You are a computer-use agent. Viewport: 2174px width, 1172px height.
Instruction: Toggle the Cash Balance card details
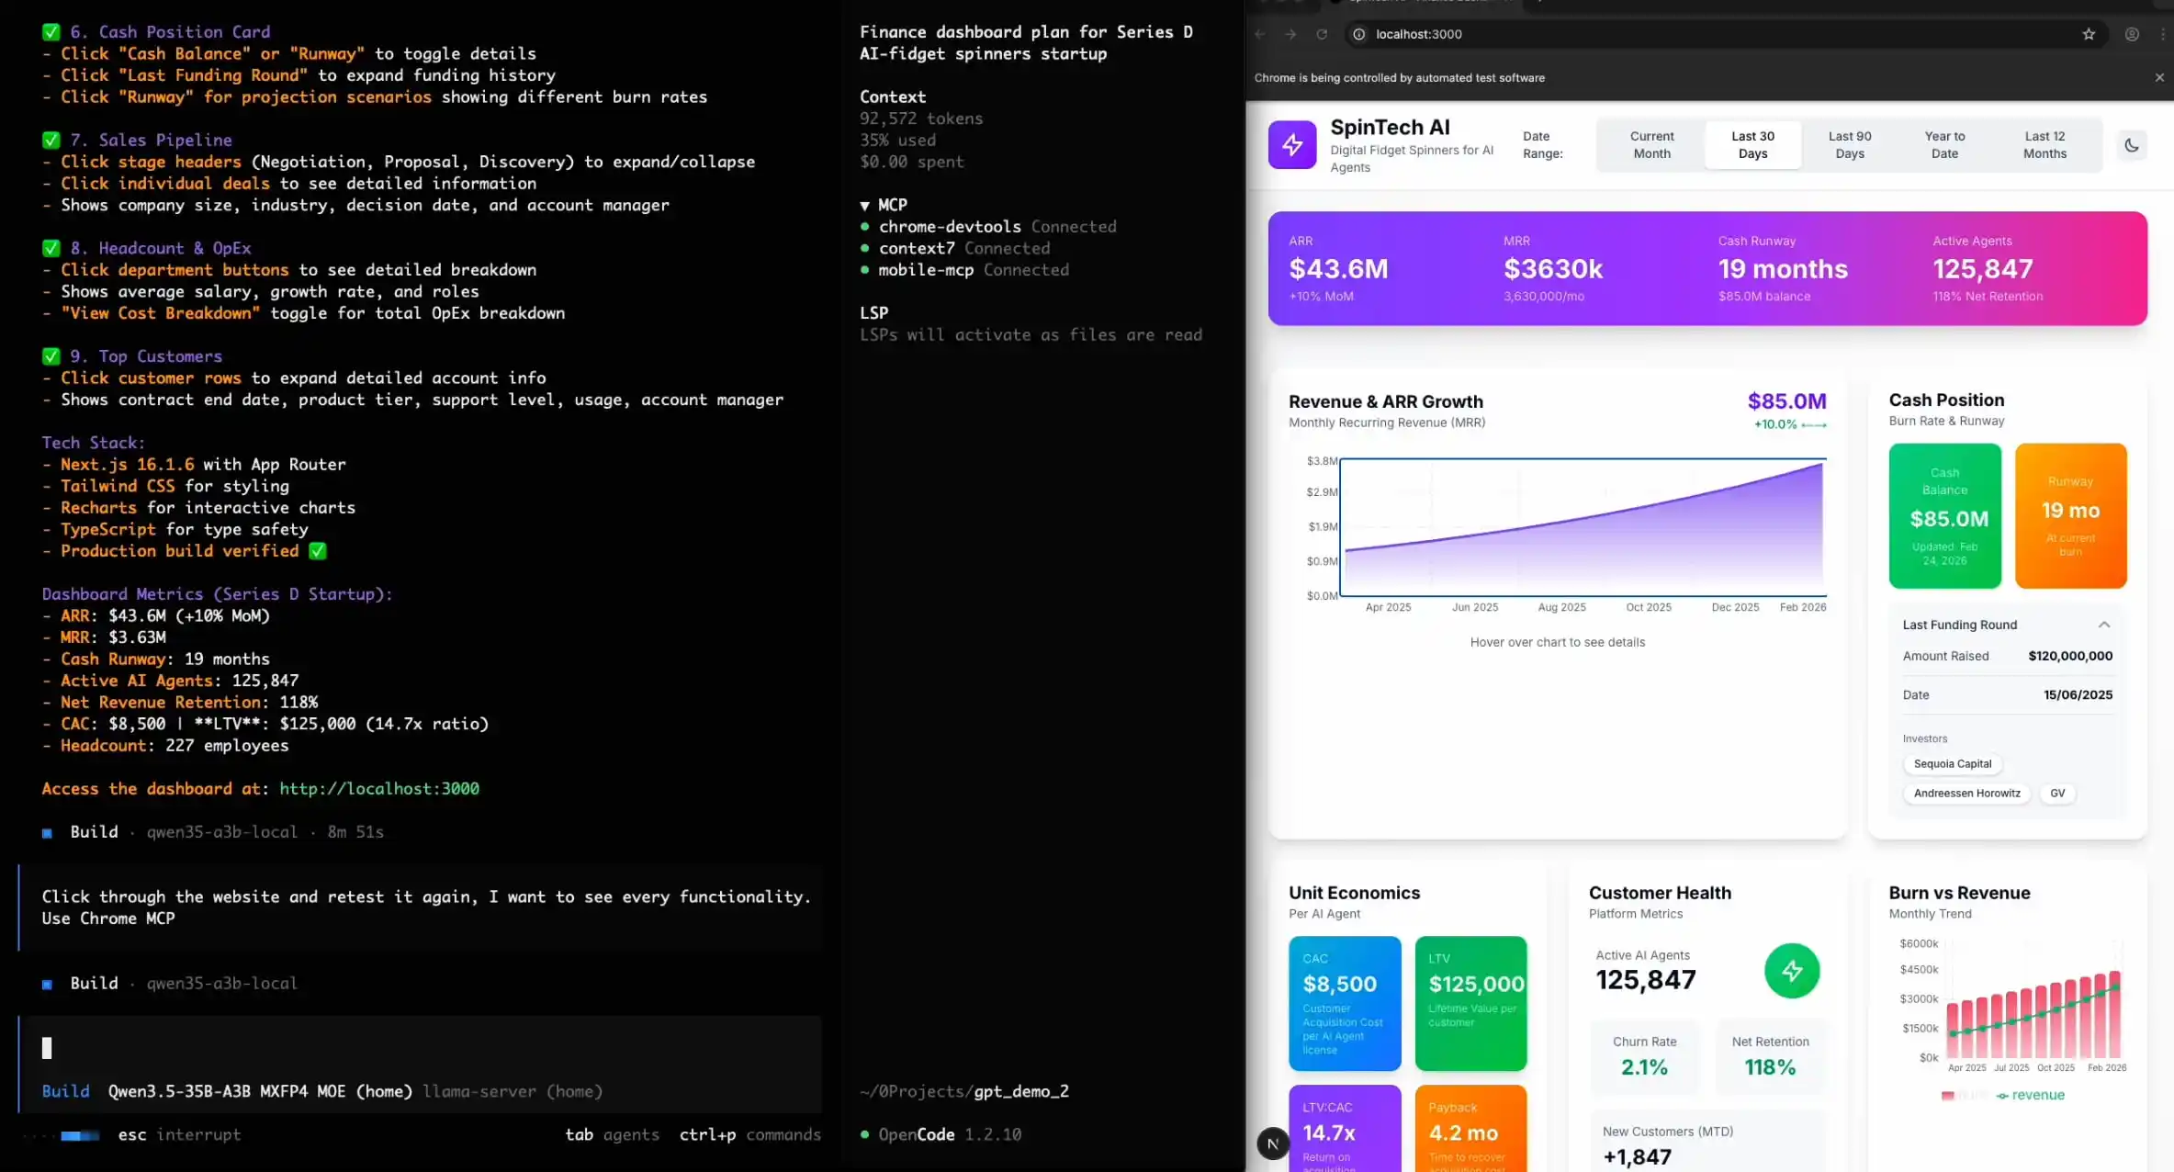[x=1944, y=515]
